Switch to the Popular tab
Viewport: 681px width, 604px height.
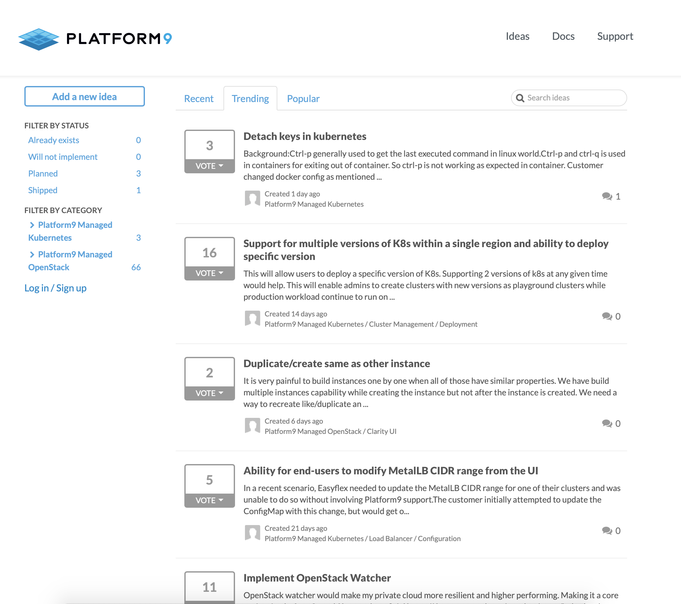[x=303, y=99]
